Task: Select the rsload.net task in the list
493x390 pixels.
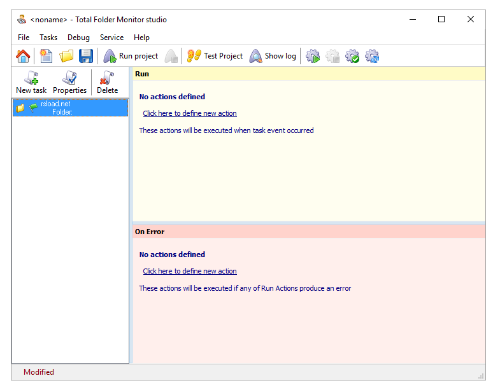Action: click(71, 108)
